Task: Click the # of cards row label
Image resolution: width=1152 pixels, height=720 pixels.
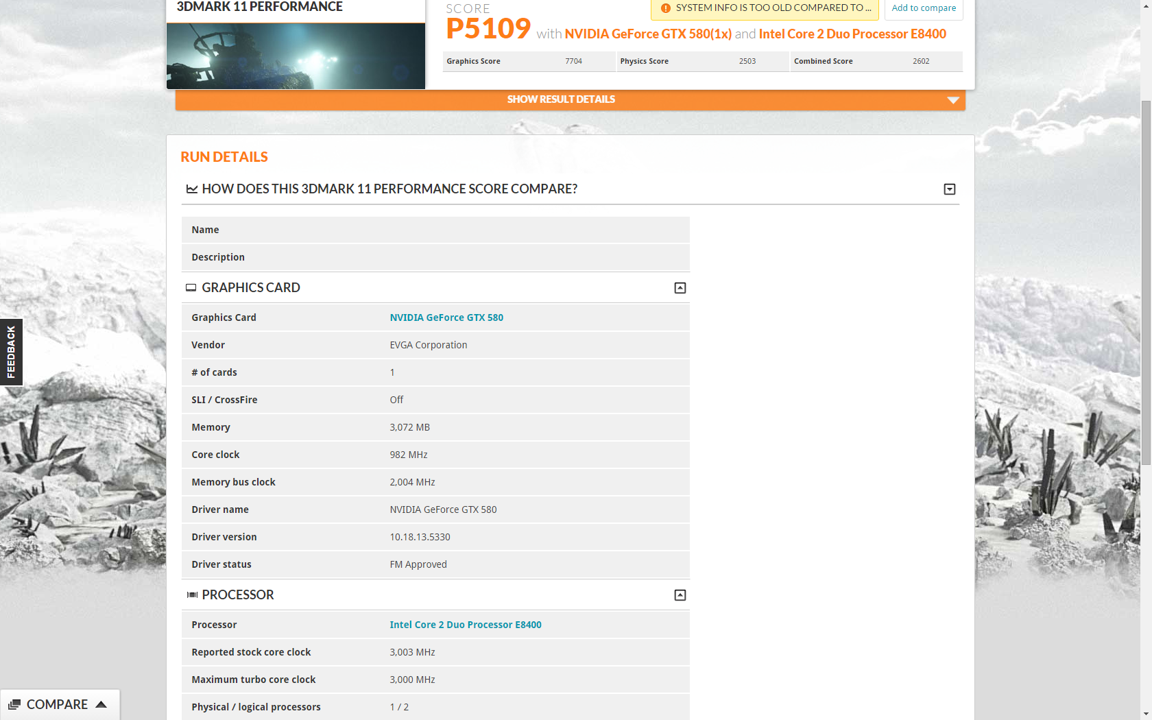Action: pyautogui.click(x=214, y=372)
